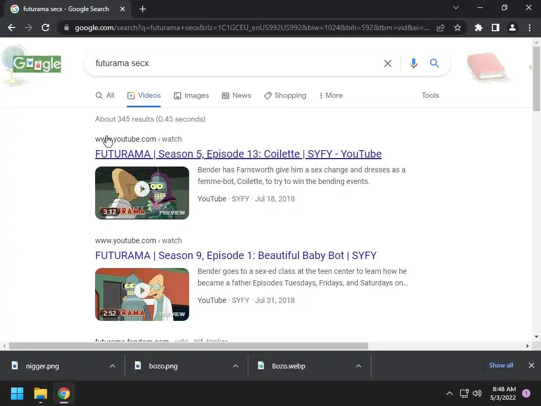
Task: Submit search with magnifier icon
Action: click(434, 63)
